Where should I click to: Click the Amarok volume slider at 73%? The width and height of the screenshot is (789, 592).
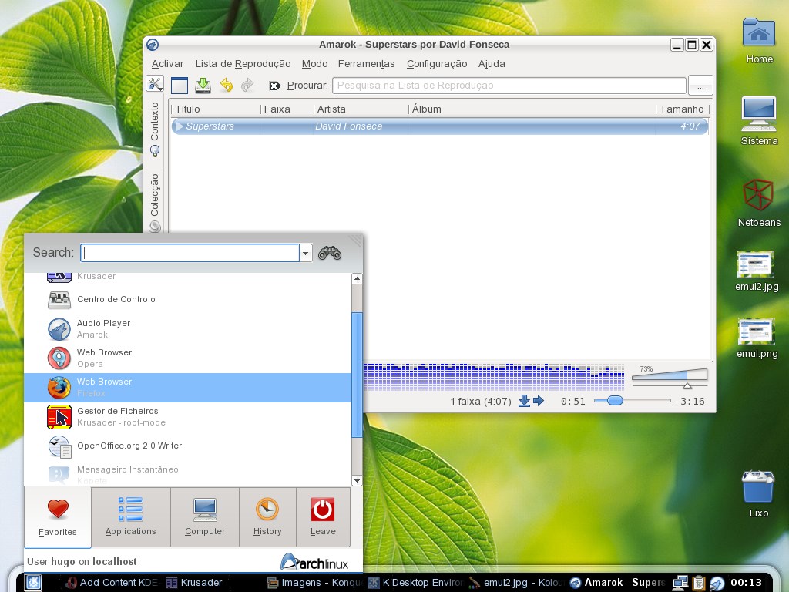[670, 374]
